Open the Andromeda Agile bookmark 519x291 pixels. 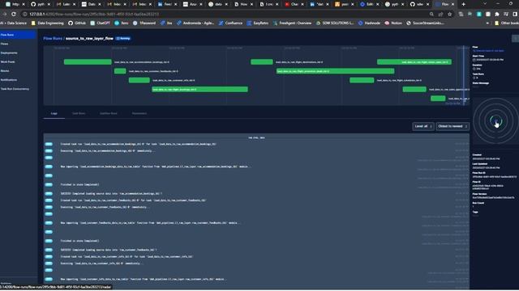pyautogui.click(x=195, y=23)
